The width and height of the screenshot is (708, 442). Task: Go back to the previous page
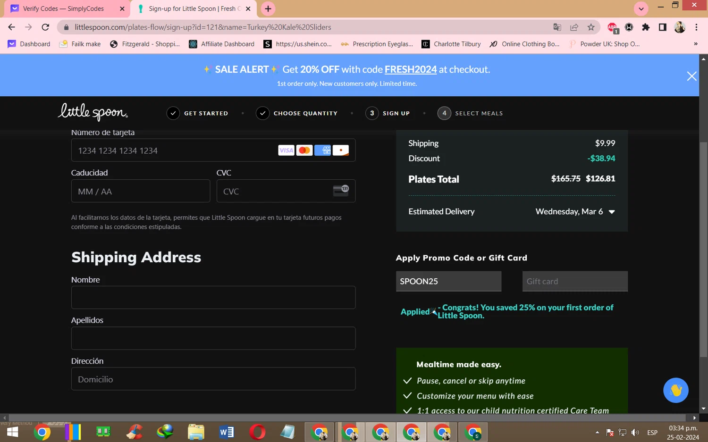[12, 27]
